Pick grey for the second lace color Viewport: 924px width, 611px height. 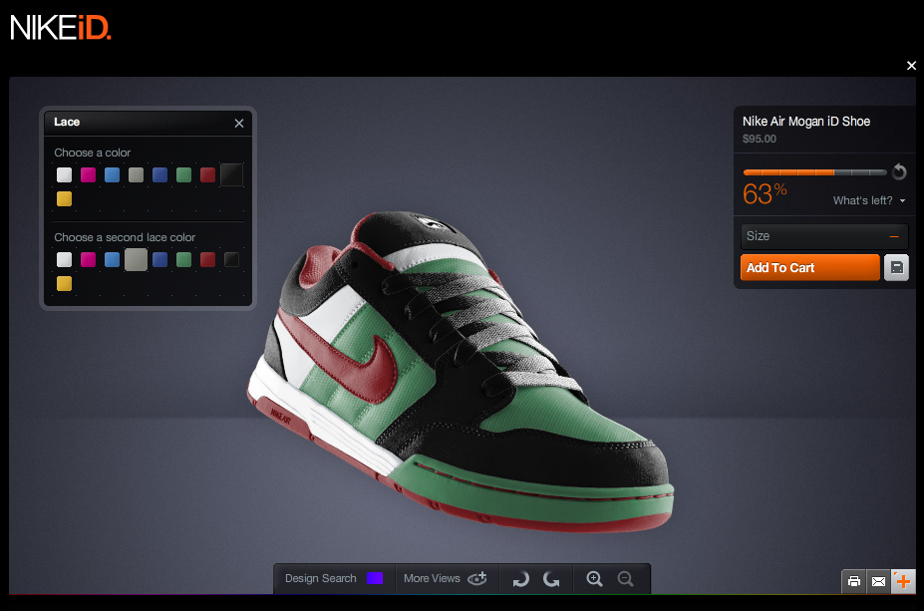[x=137, y=260]
